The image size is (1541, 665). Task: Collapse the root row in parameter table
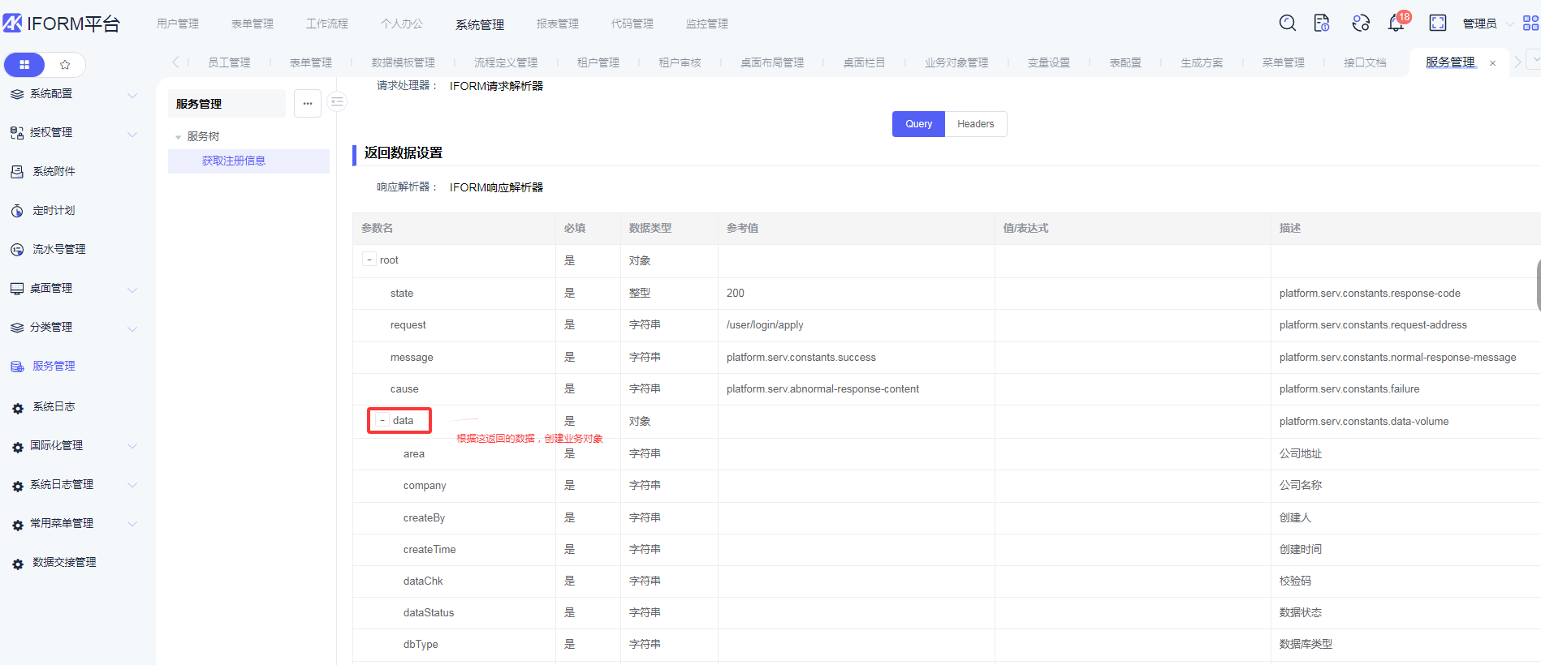pyautogui.click(x=369, y=260)
